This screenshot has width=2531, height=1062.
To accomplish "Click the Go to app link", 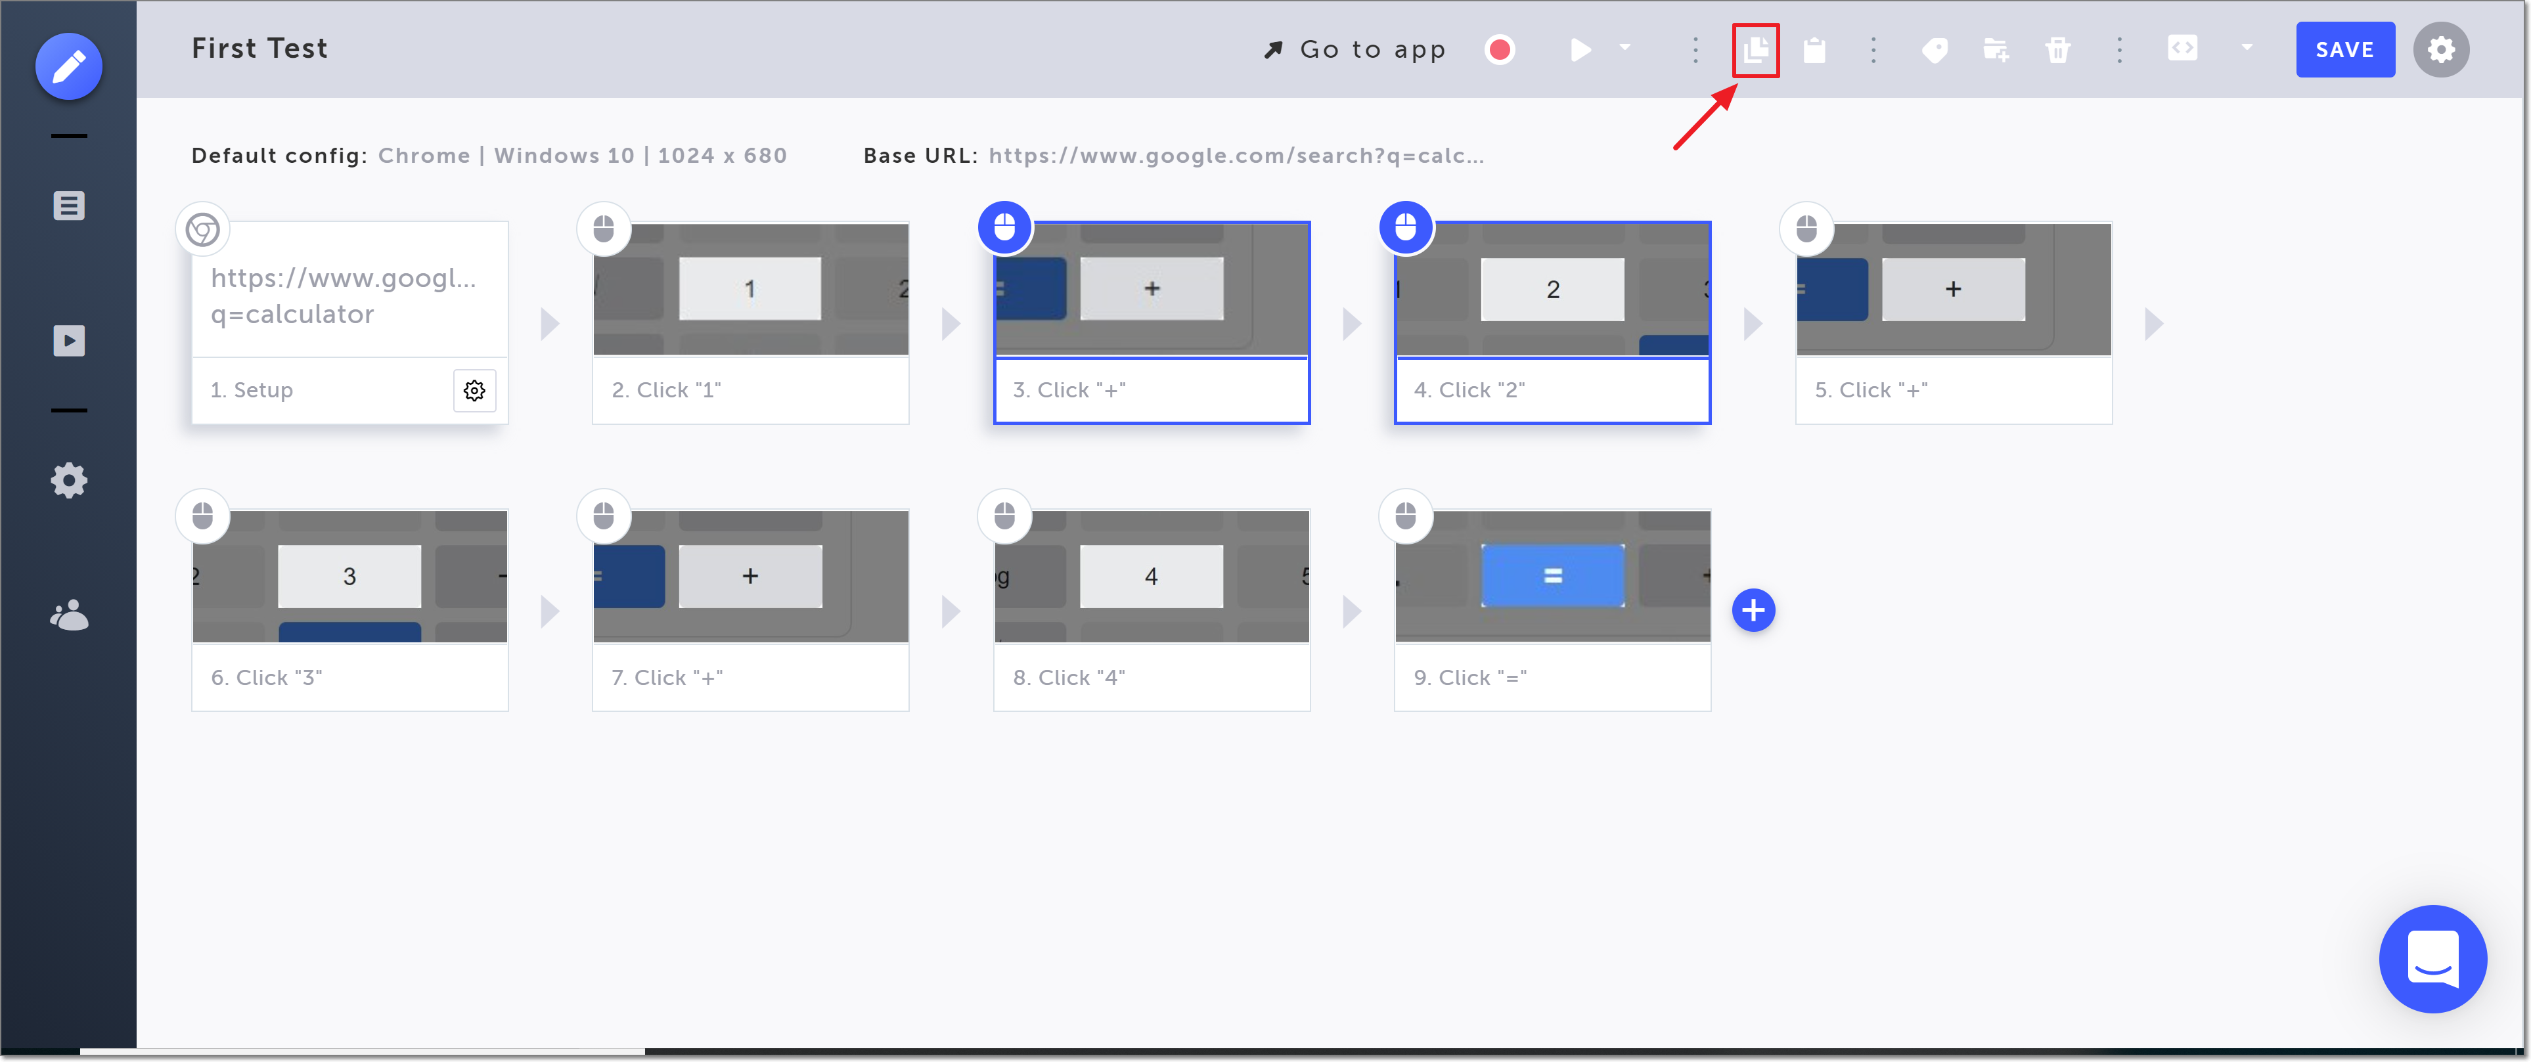I will 1355,49.
